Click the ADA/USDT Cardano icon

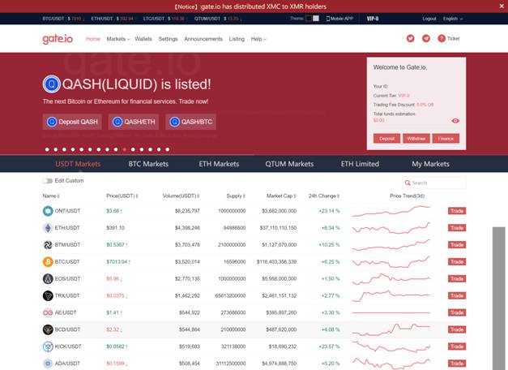coord(48,364)
